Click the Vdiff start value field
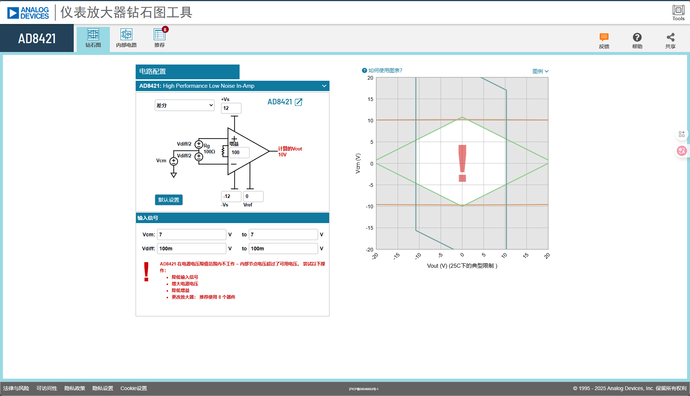690x396 pixels. click(x=192, y=249)
